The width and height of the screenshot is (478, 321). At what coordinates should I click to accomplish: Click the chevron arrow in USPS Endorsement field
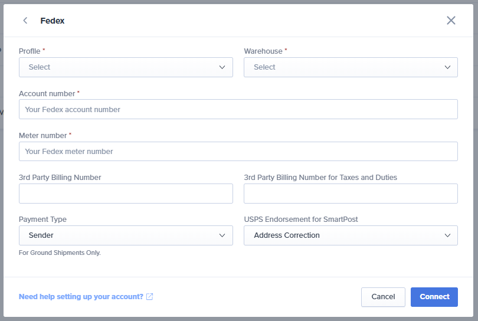tap(447, 235)
